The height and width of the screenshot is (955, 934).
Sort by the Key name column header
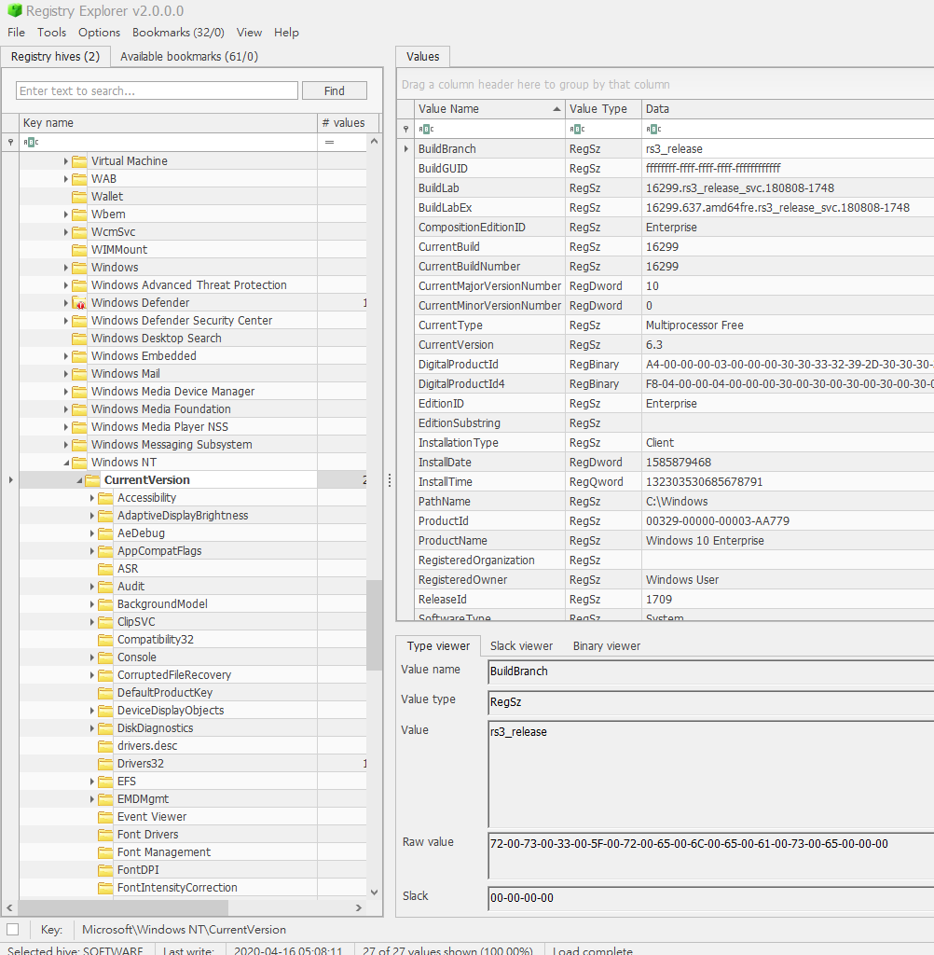168,123
